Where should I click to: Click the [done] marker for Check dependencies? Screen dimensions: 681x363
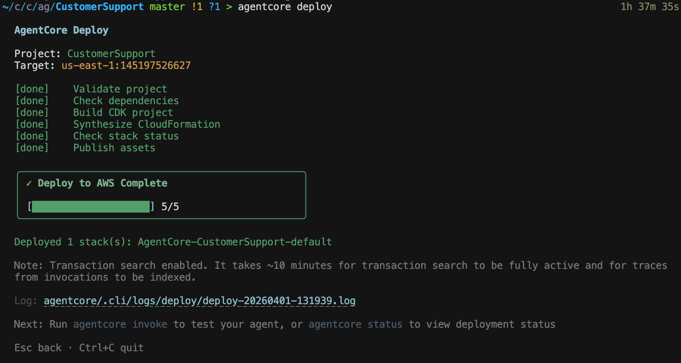(32, 101)
